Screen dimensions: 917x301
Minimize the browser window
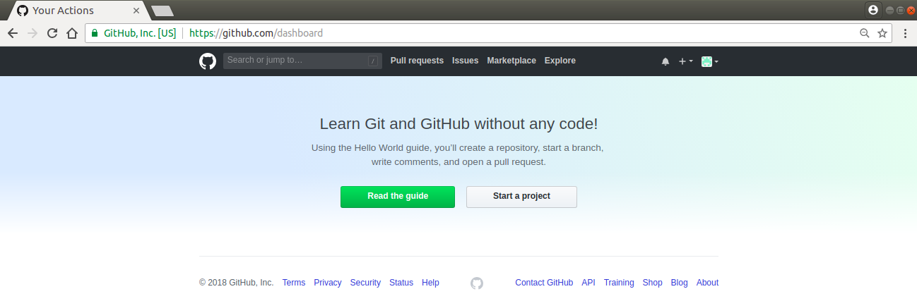click(x=890, y=10)
